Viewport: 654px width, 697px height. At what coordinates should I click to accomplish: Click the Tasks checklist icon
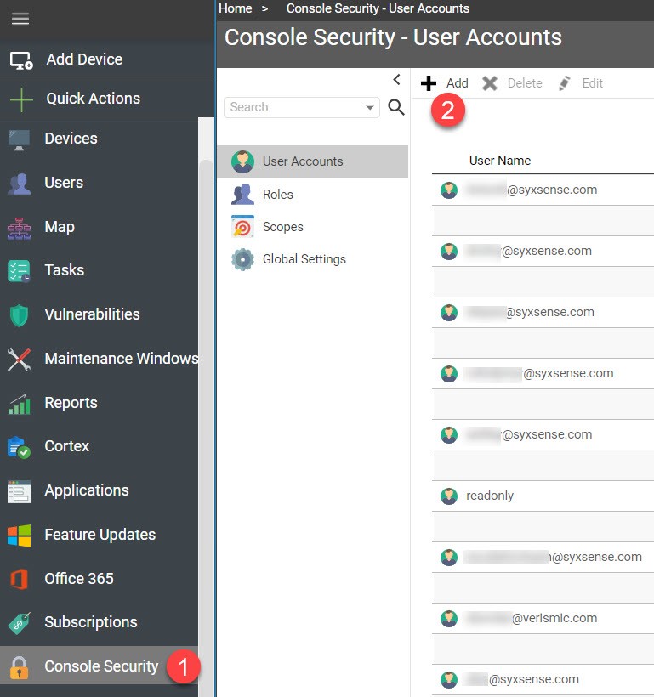coord(19,271)
